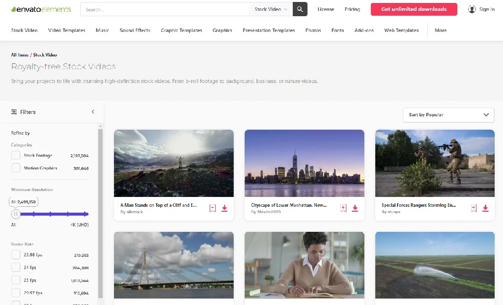Enable the 25 fps filter
The height and width of the screenshot is (305, 503).
tap(16, 280)
